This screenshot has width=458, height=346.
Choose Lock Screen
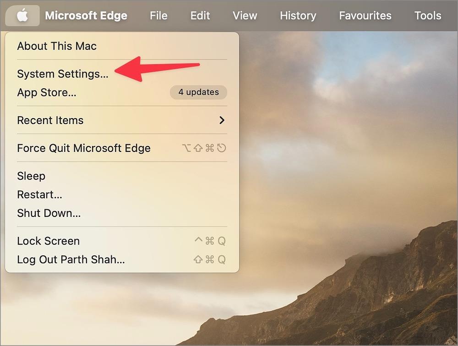click(122, 241)
